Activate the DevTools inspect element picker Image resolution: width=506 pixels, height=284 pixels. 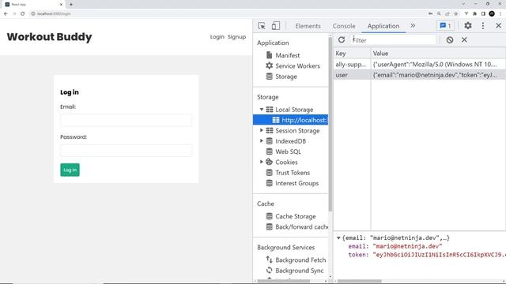tap(262, 26)
